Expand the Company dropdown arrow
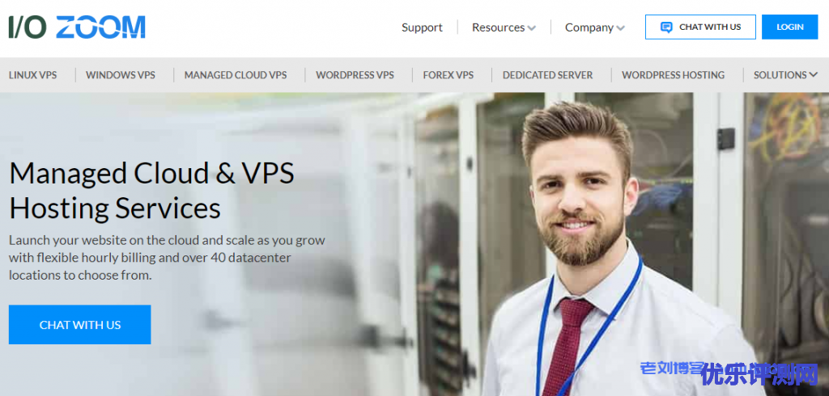Image resolution: width=829 pixels, height=396 pixels. pos(621,28)
